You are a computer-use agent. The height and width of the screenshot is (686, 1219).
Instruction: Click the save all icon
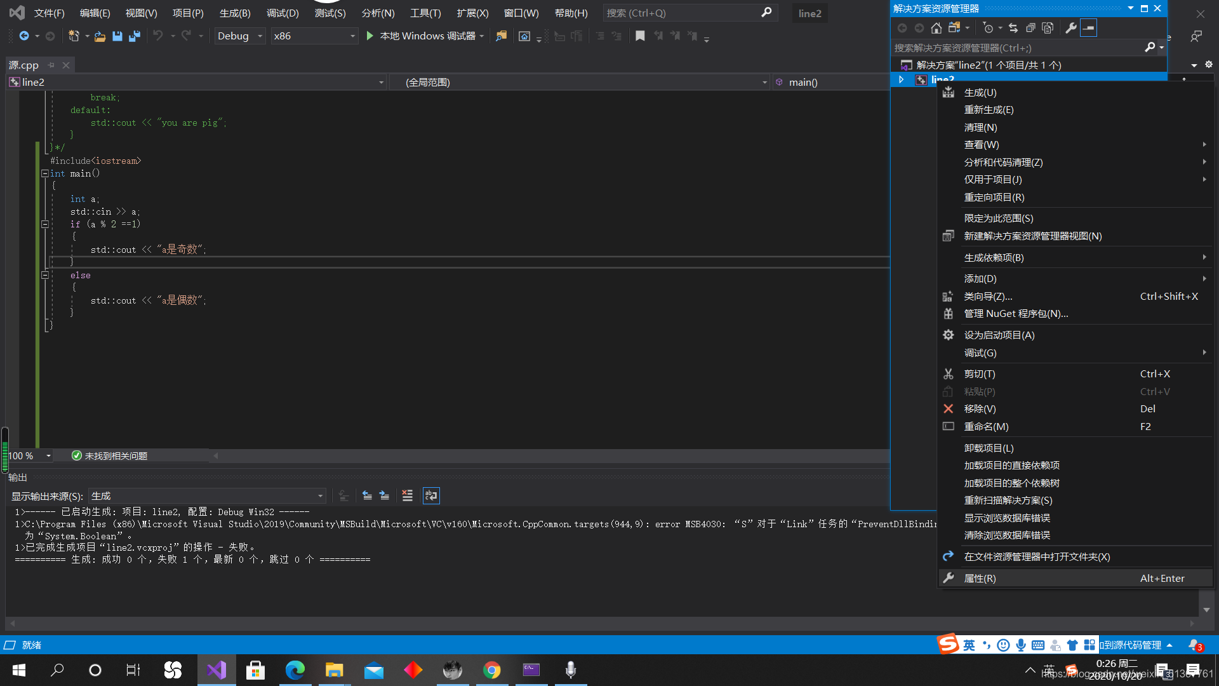pyautogui.click(x=134, y=36)
